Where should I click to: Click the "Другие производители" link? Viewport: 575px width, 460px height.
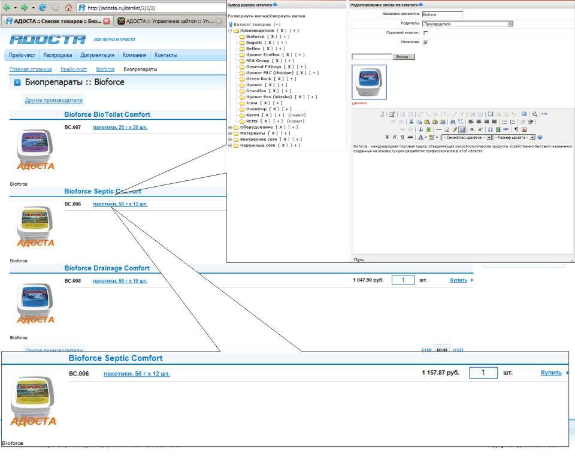(54, 100)
